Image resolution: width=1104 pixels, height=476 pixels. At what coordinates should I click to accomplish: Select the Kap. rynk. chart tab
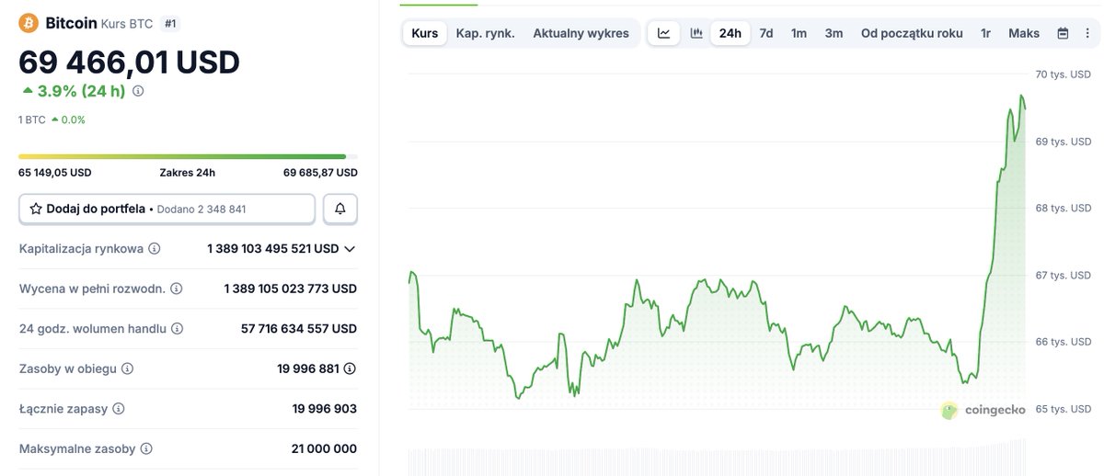(x=486, y=33)
